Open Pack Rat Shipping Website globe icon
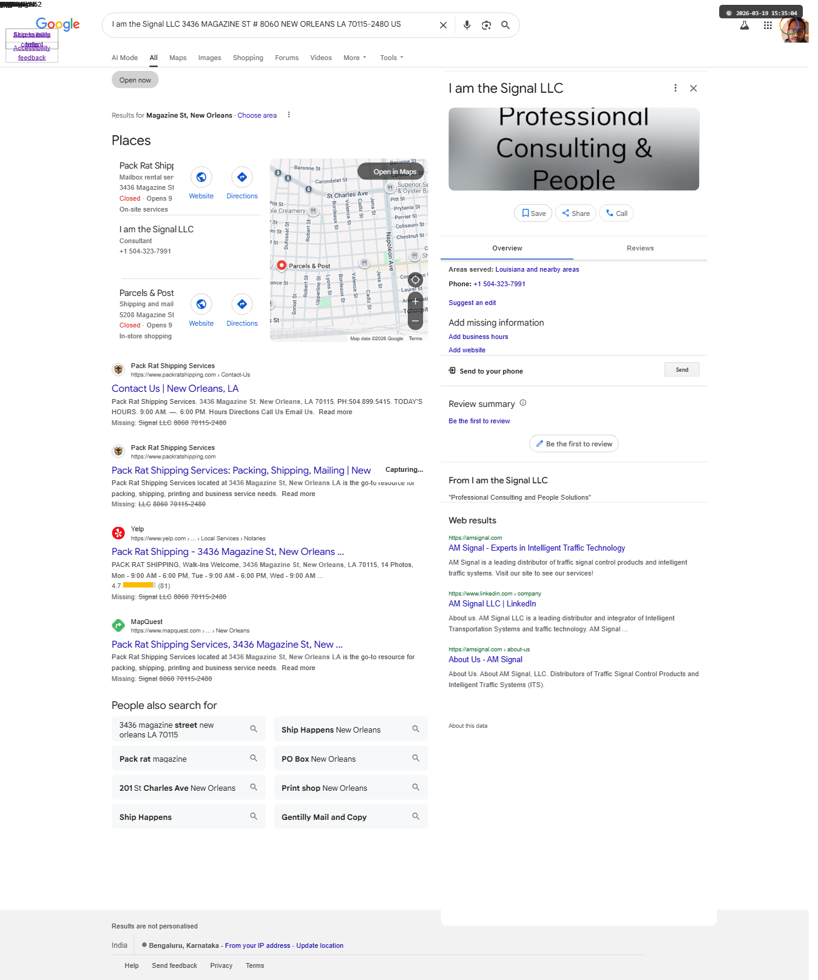818x980 pixels. click(x=201, y=177)
